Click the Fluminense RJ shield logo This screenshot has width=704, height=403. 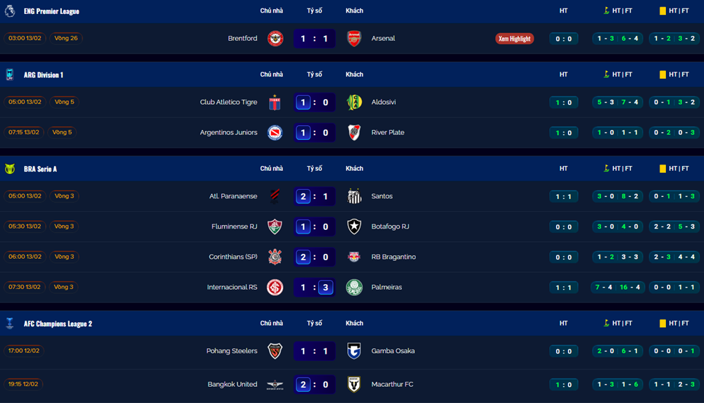coord(275,226)
